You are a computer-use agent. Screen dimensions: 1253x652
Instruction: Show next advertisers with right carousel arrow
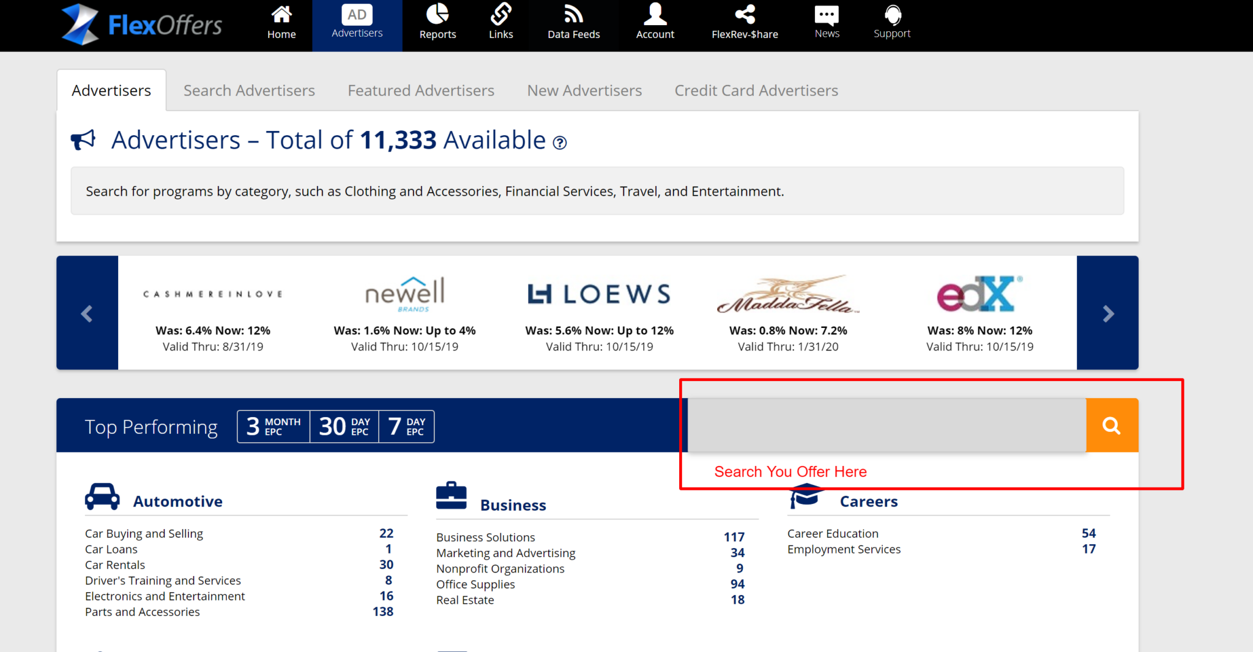[x=1107, y=313]
